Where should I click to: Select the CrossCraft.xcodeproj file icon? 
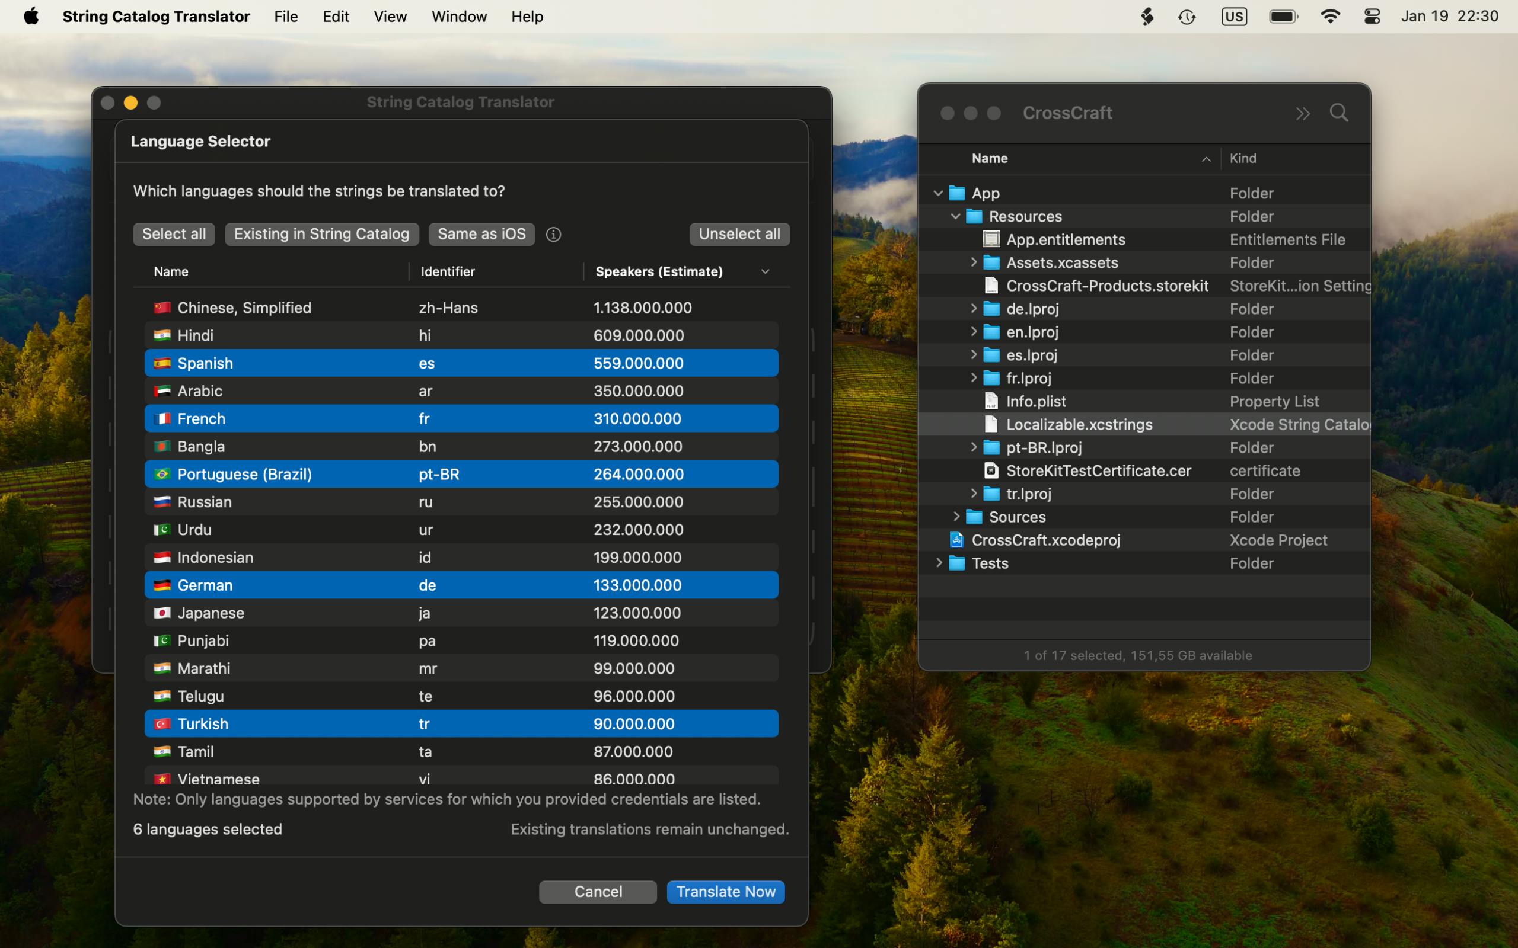point(956,540)
